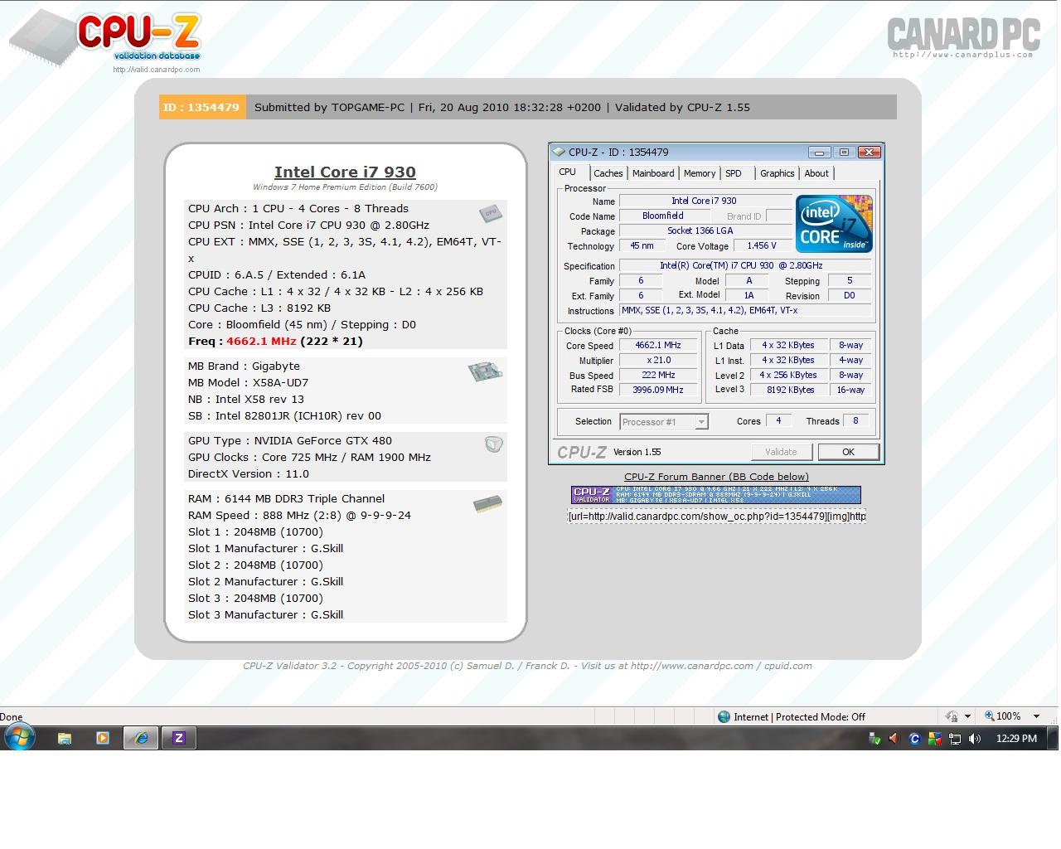The height and width of the screenshot is (849, 1061).
Task: Open the network tray icon
Action: 954,739
